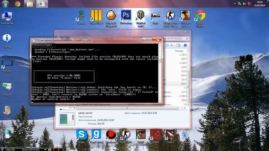Image resolution: width=269 pixels, height=151 pixels.
Task: Open the faded blue swirl desktop icon
Action: [x=185, y=136]
